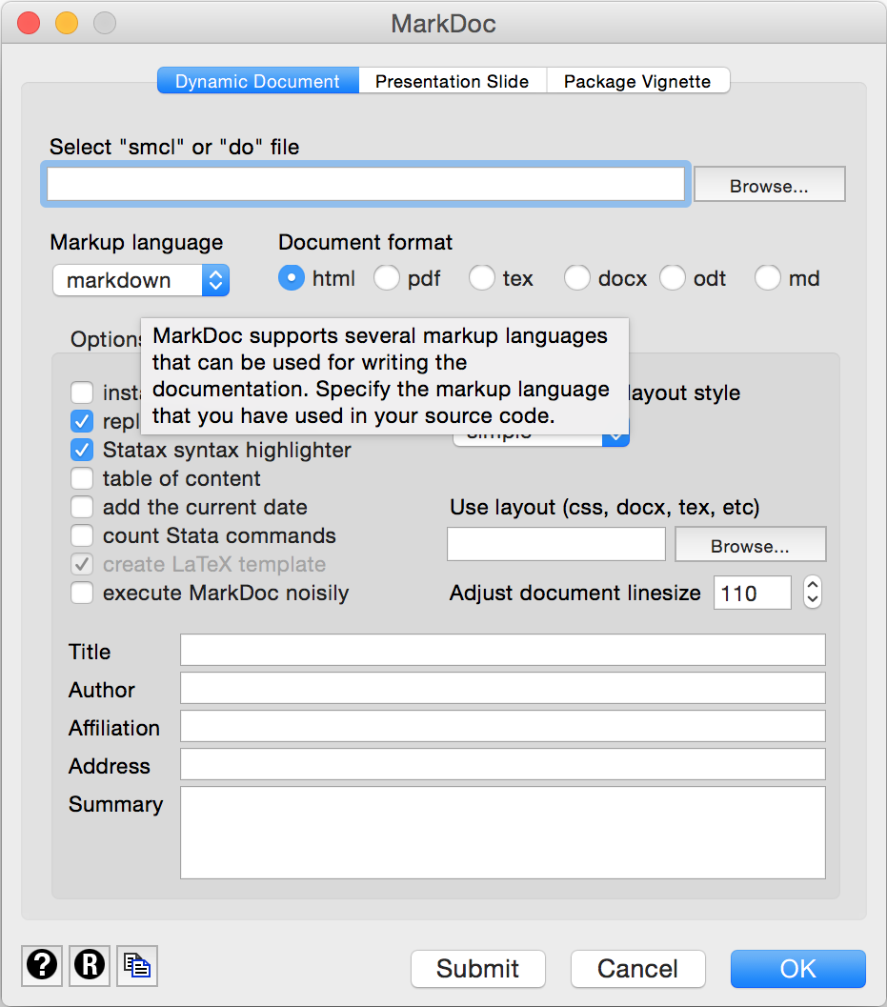Click the smcl or do file input field
Viewport: 887px width, 1007px height.
coord(366,184)
